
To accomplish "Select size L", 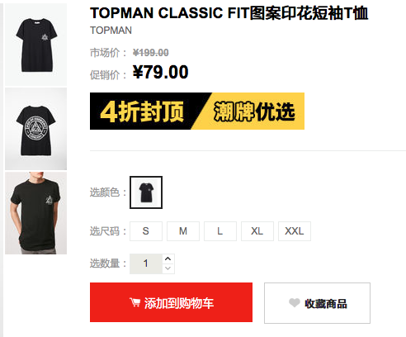I will point(220,231).
